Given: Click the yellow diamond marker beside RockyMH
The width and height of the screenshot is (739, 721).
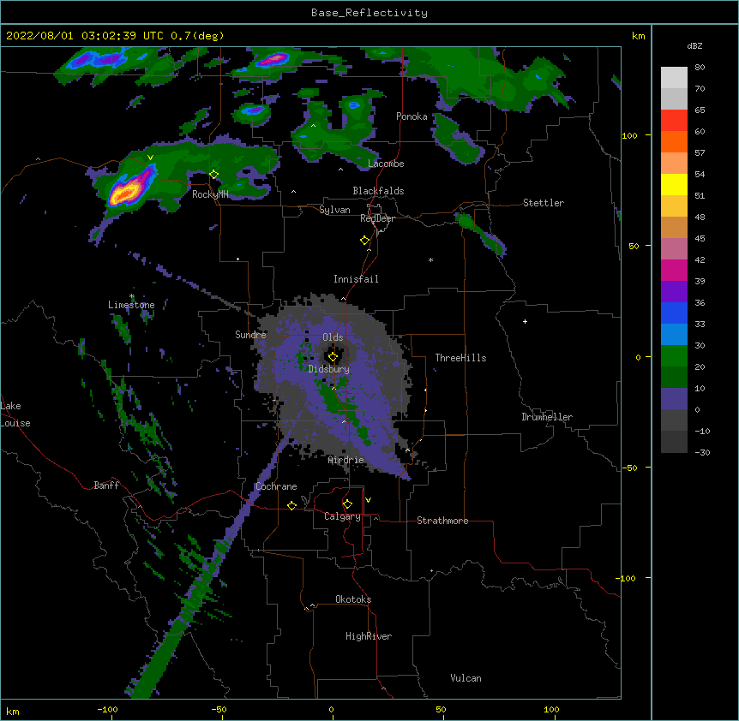Looking at the screenshot, I should [214, 175].
